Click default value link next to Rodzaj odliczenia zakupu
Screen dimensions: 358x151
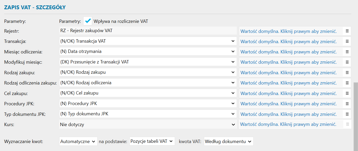[289, 83]
